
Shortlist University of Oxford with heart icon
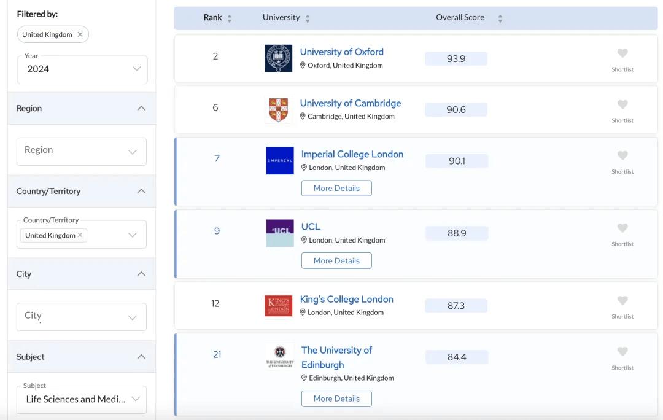coord(622,53)
